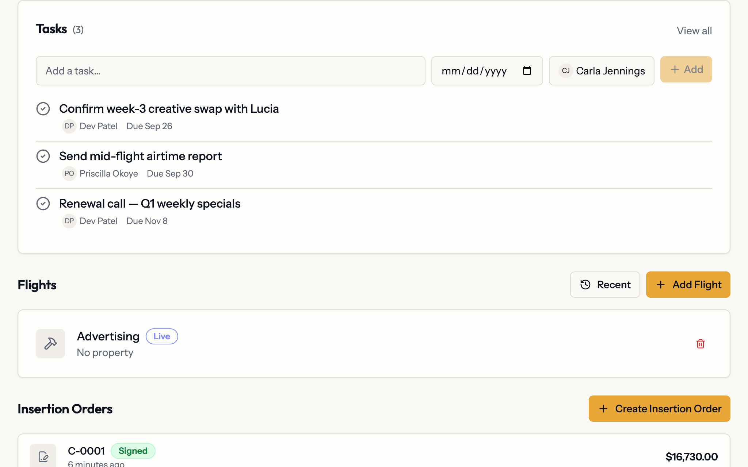The height and width of the screenshot is (467, 748).
Task: Click the Add a task input field
Action: coord(230,71)
